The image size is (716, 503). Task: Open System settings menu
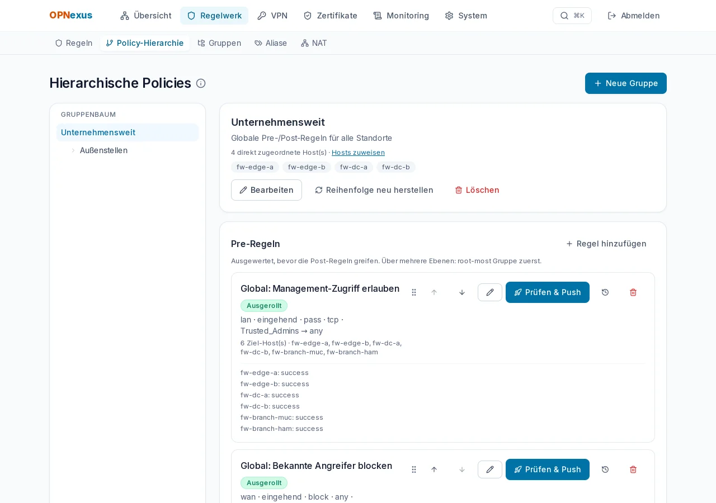click(466, 16)
